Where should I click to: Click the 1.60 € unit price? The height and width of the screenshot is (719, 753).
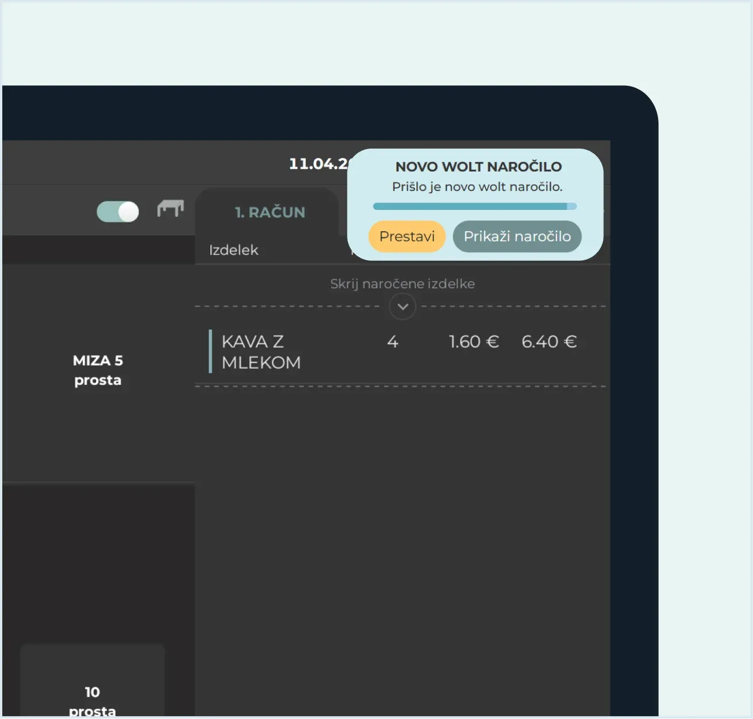tap(474, 341)
